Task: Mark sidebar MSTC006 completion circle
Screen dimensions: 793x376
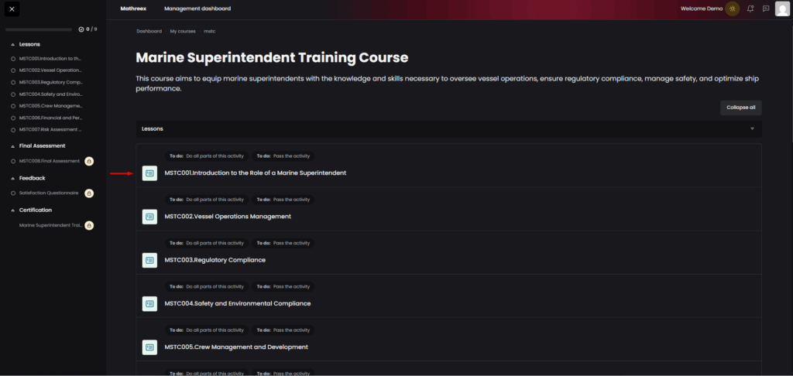Action: click(13, 118)
